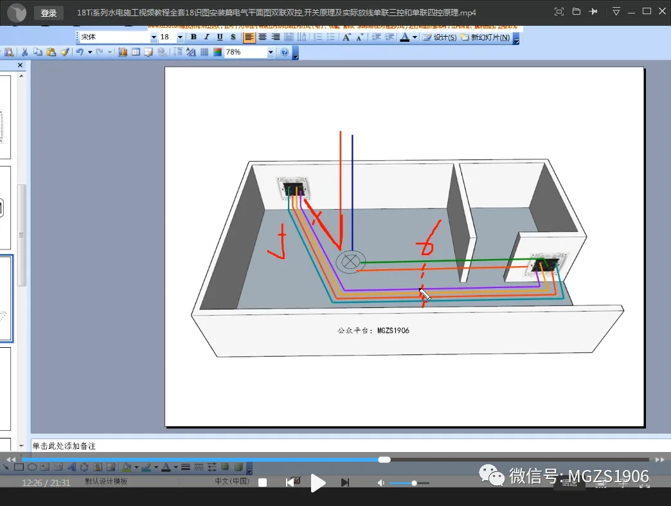Adjust the volume slider

click(409, 483)
